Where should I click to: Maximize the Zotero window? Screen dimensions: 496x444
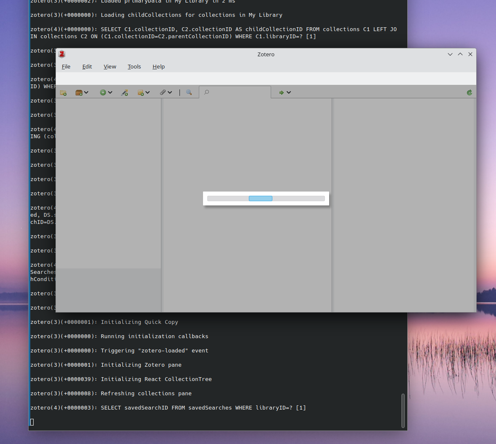(x=460, y=54)
